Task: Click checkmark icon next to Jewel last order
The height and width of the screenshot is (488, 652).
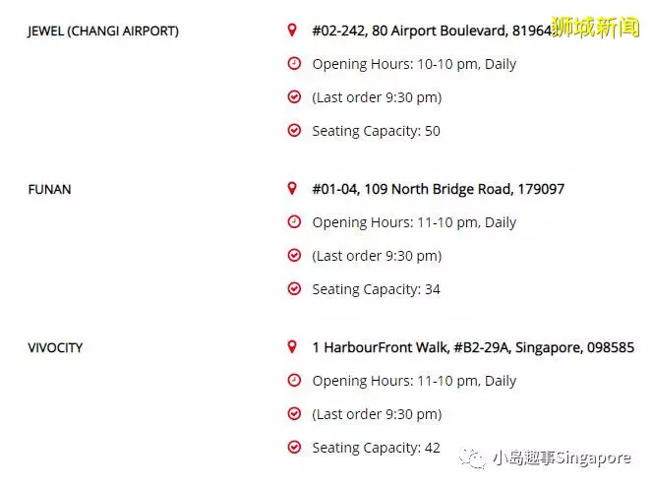Action: 294,97
